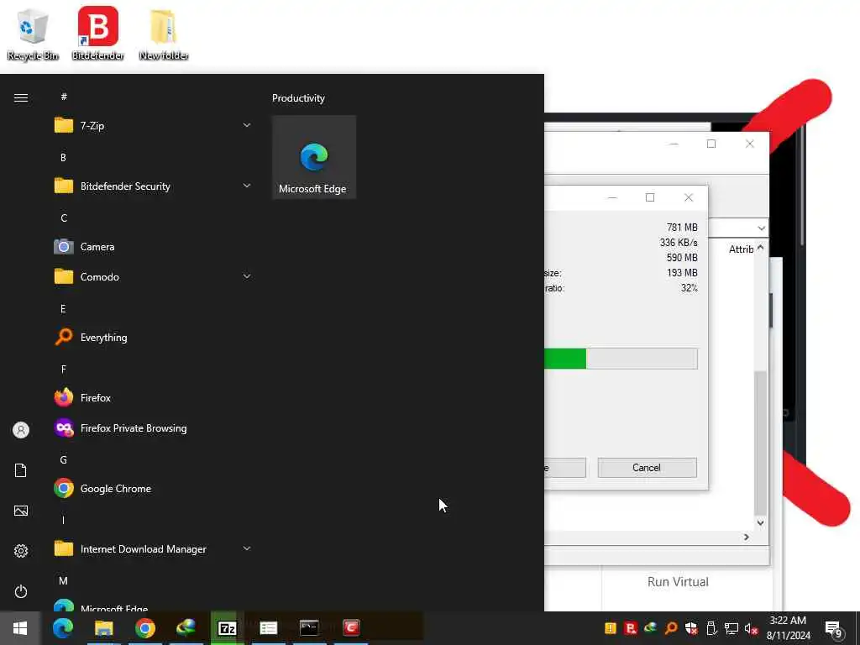Open Settings gear in Start sidebar
The width and height of the screenshot is (860, 645).
point(21,551)
